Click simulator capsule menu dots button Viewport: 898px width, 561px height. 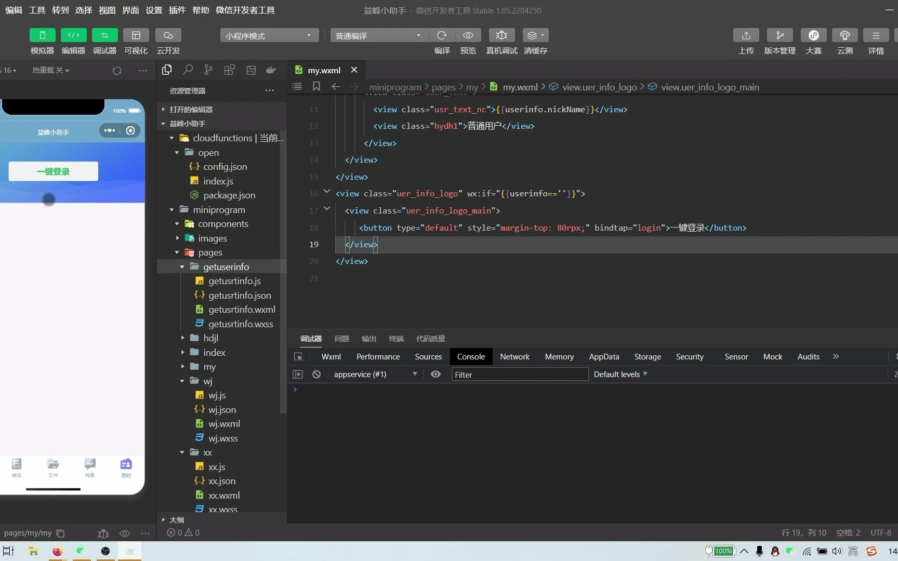tap(109, 130)
